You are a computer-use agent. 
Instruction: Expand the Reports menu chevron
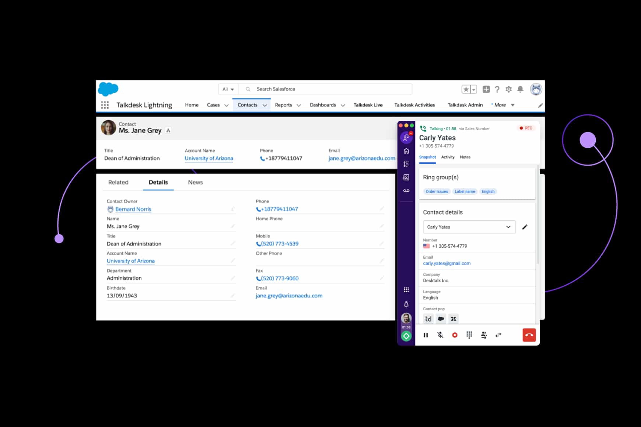(299, 105)
